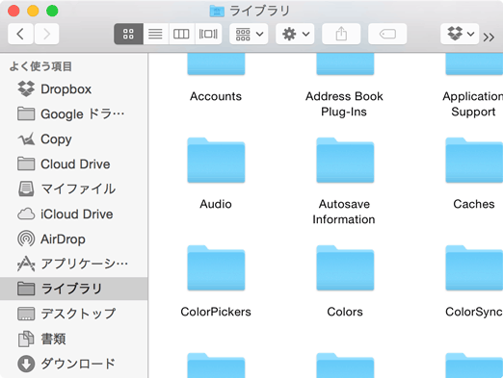Select the Autosave Information folder icon
Image resolution: width=503 pixels, height=378 pixels.
point(345,161)
